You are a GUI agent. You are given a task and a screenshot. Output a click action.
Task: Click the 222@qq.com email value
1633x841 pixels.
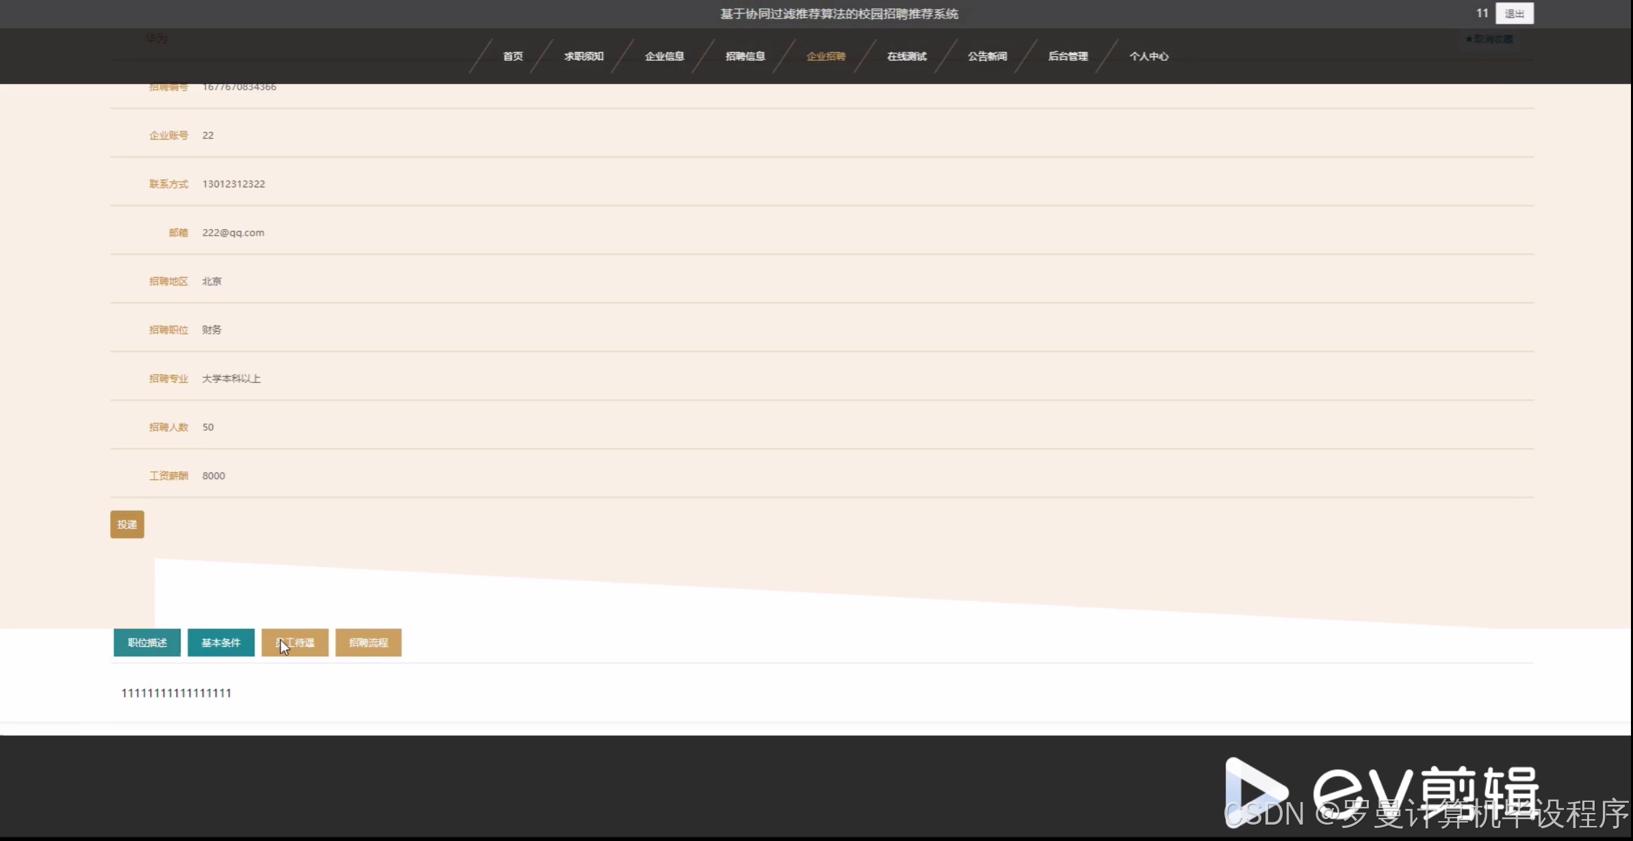pyautogui.click(x=233, y=232)
